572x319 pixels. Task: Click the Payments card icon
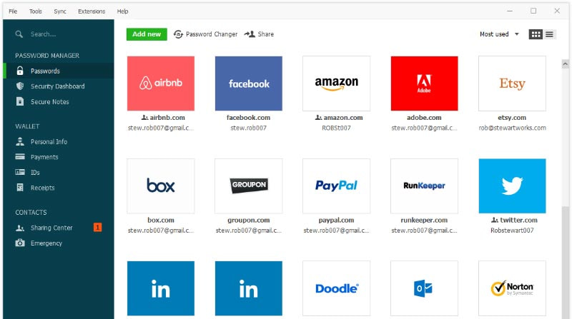point(20,157)
